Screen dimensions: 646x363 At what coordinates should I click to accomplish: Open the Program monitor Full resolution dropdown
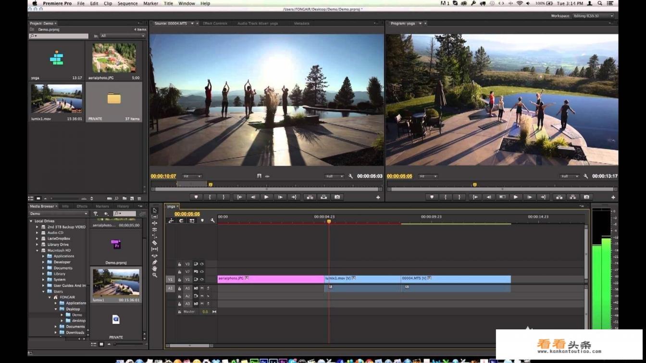tap(570, 176)
